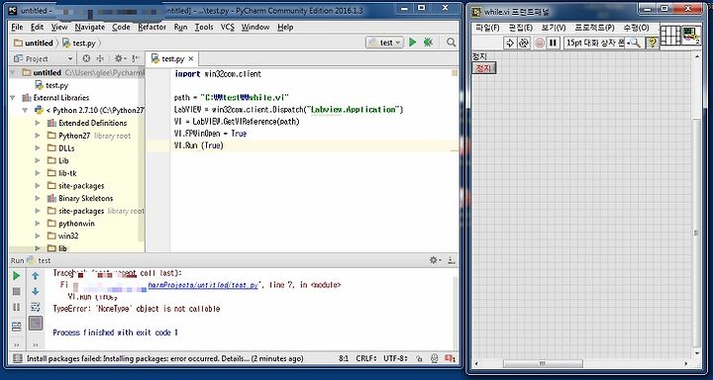Click collapse-all icon in Project panel header
This screenshot has height=380, width=713.
(x=100, y=58)
